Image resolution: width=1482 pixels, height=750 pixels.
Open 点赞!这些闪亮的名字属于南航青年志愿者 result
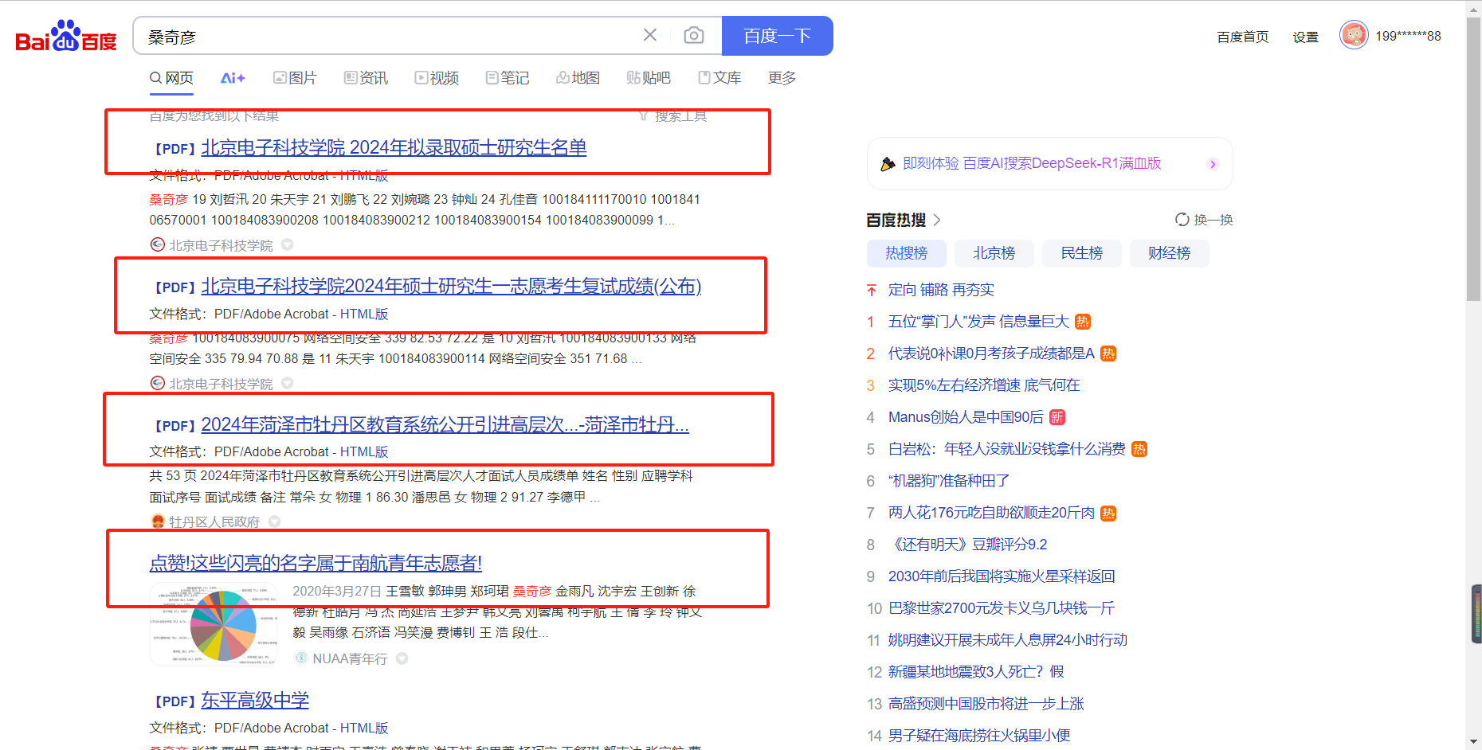click(316, 563)
